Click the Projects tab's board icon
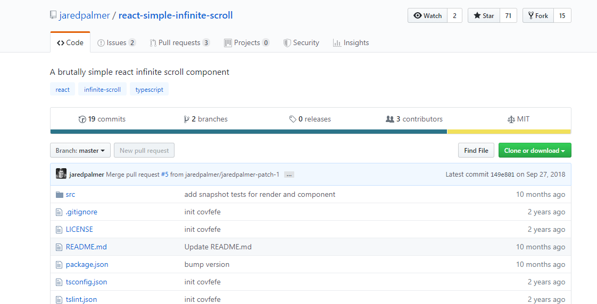597x304 pixels. click(228, 43)
